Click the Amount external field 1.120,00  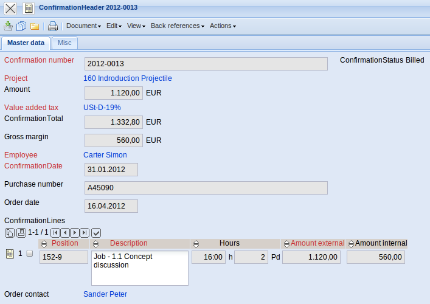point(311,257)
